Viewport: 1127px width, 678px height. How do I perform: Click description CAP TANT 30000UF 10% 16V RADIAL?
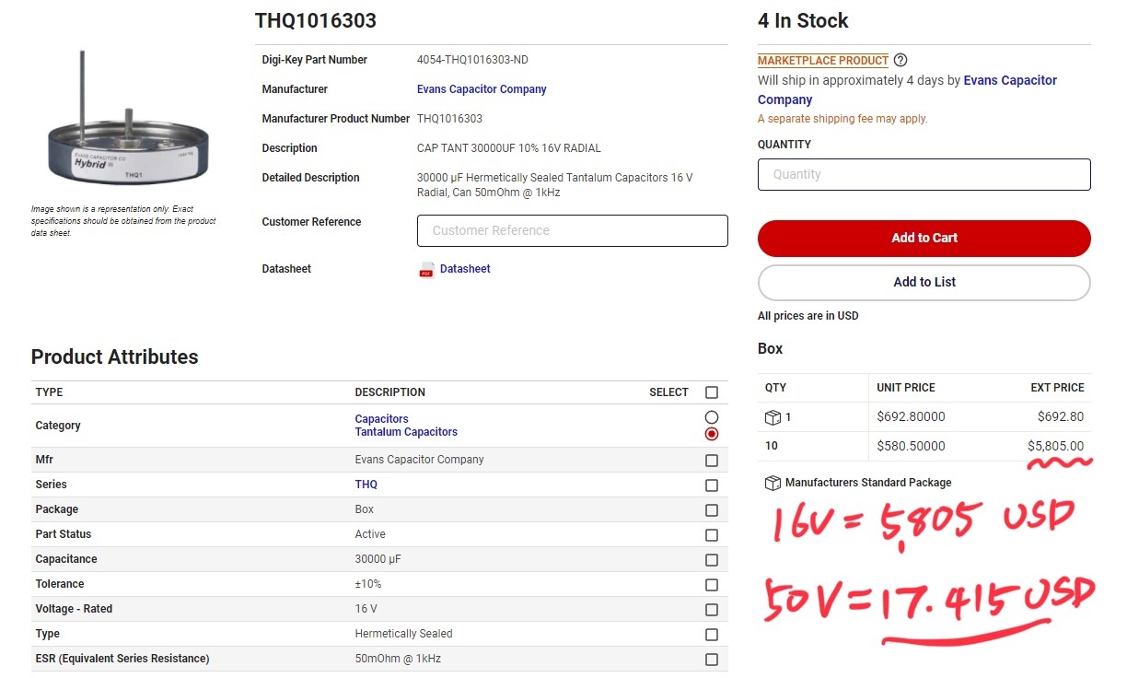[509, 148]
